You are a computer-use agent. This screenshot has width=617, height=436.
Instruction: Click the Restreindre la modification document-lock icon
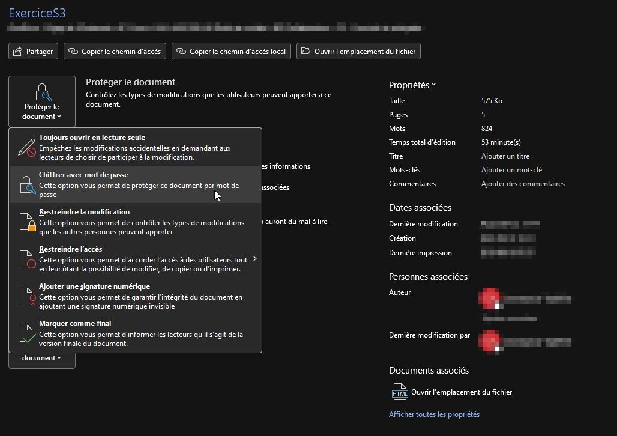coord(27,222)
